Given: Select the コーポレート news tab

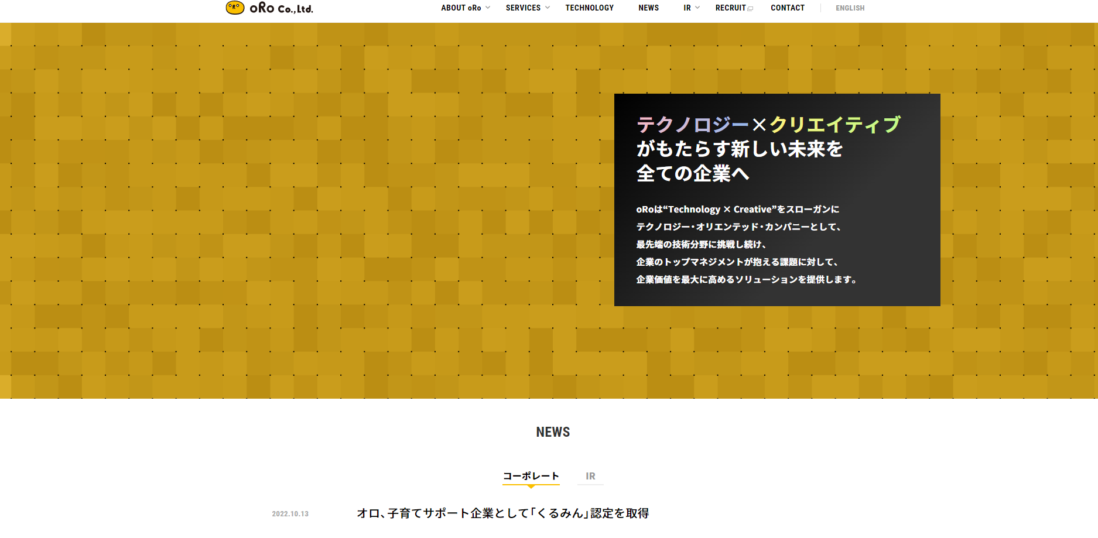Looking at the screenshot, I should tap(531, 476).
